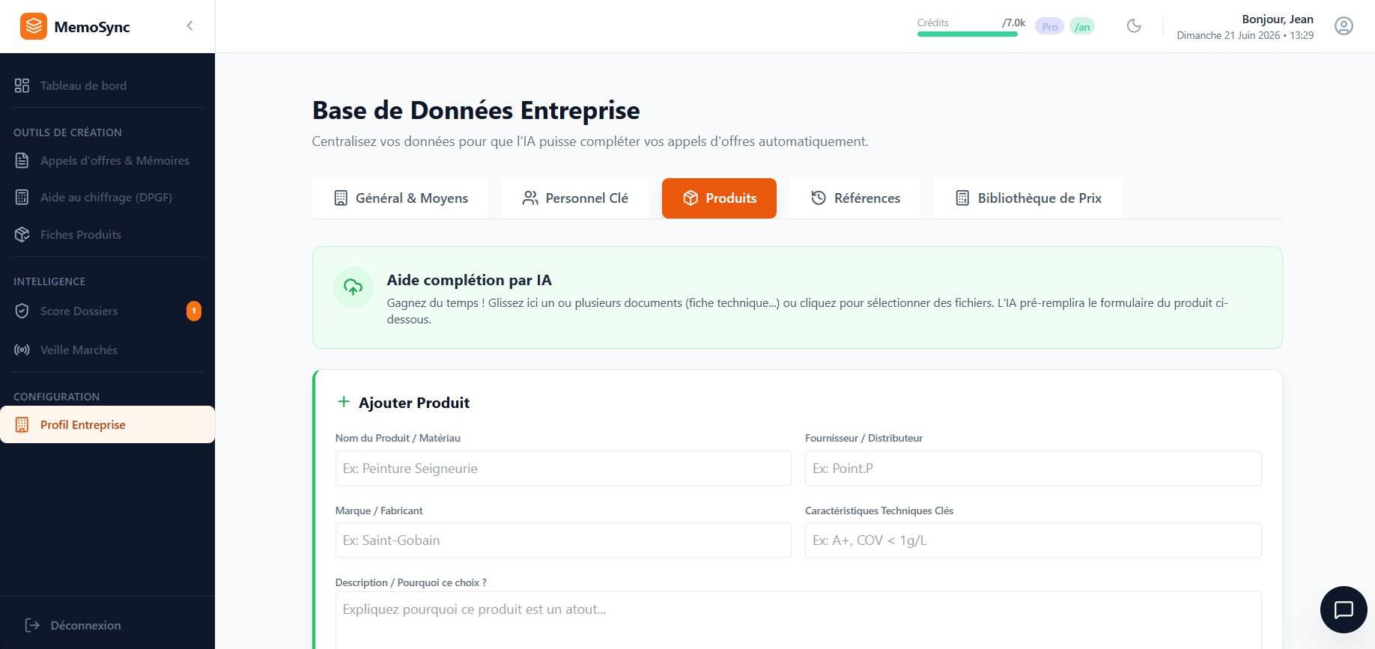Toggle dark mode with moon icon

point(1134,26)
